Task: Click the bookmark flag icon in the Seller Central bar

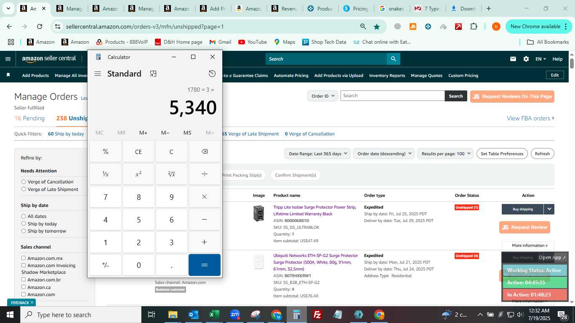Action: 8,75
